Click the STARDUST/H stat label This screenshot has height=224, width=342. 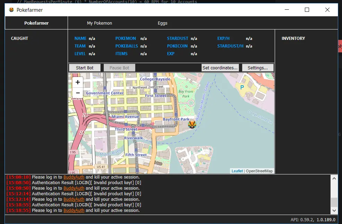click(x=230, y=46)
